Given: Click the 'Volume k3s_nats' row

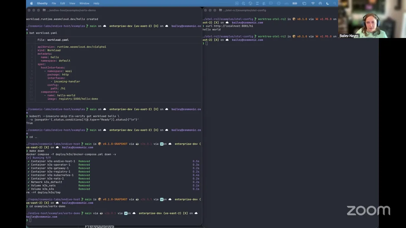Looking at the screenshot, I should pos(113,186).
